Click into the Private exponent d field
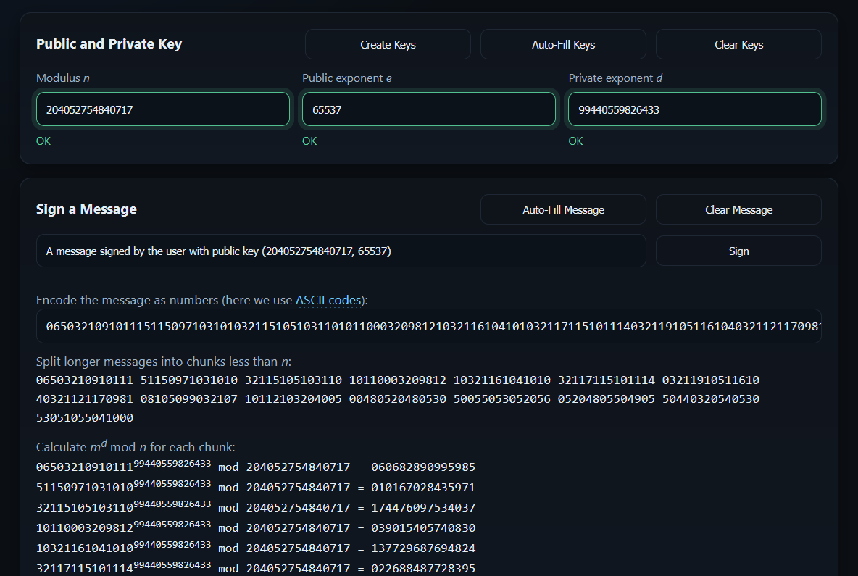This screenshot has width=858, height=576. pos(694,109)
